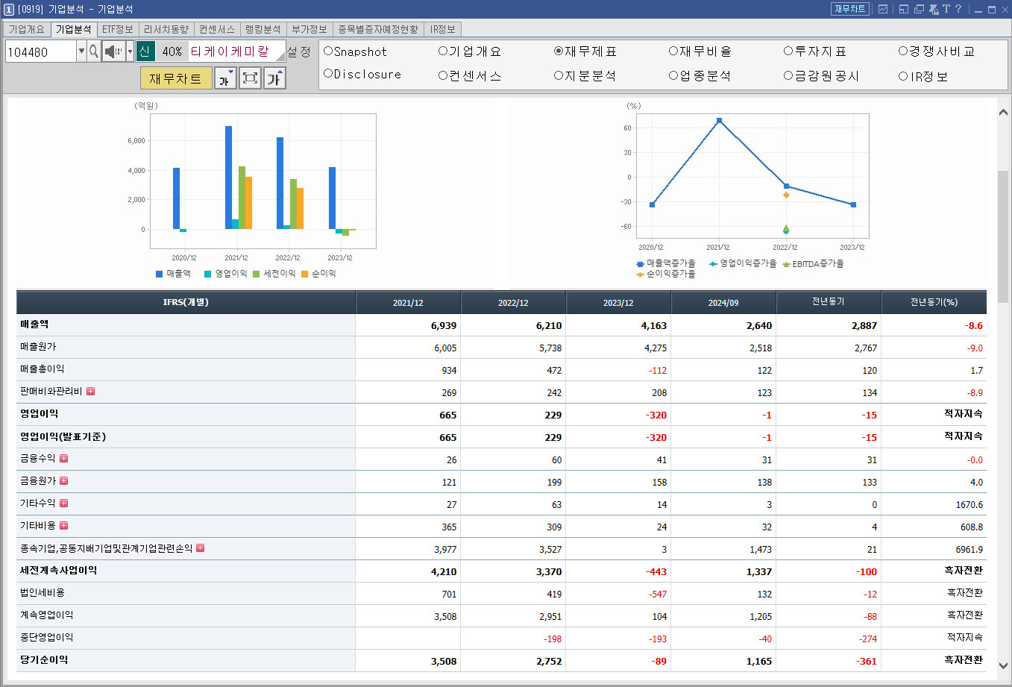
Task: Switch to the 랭킹분석 tab
Action: click(263, 29)
